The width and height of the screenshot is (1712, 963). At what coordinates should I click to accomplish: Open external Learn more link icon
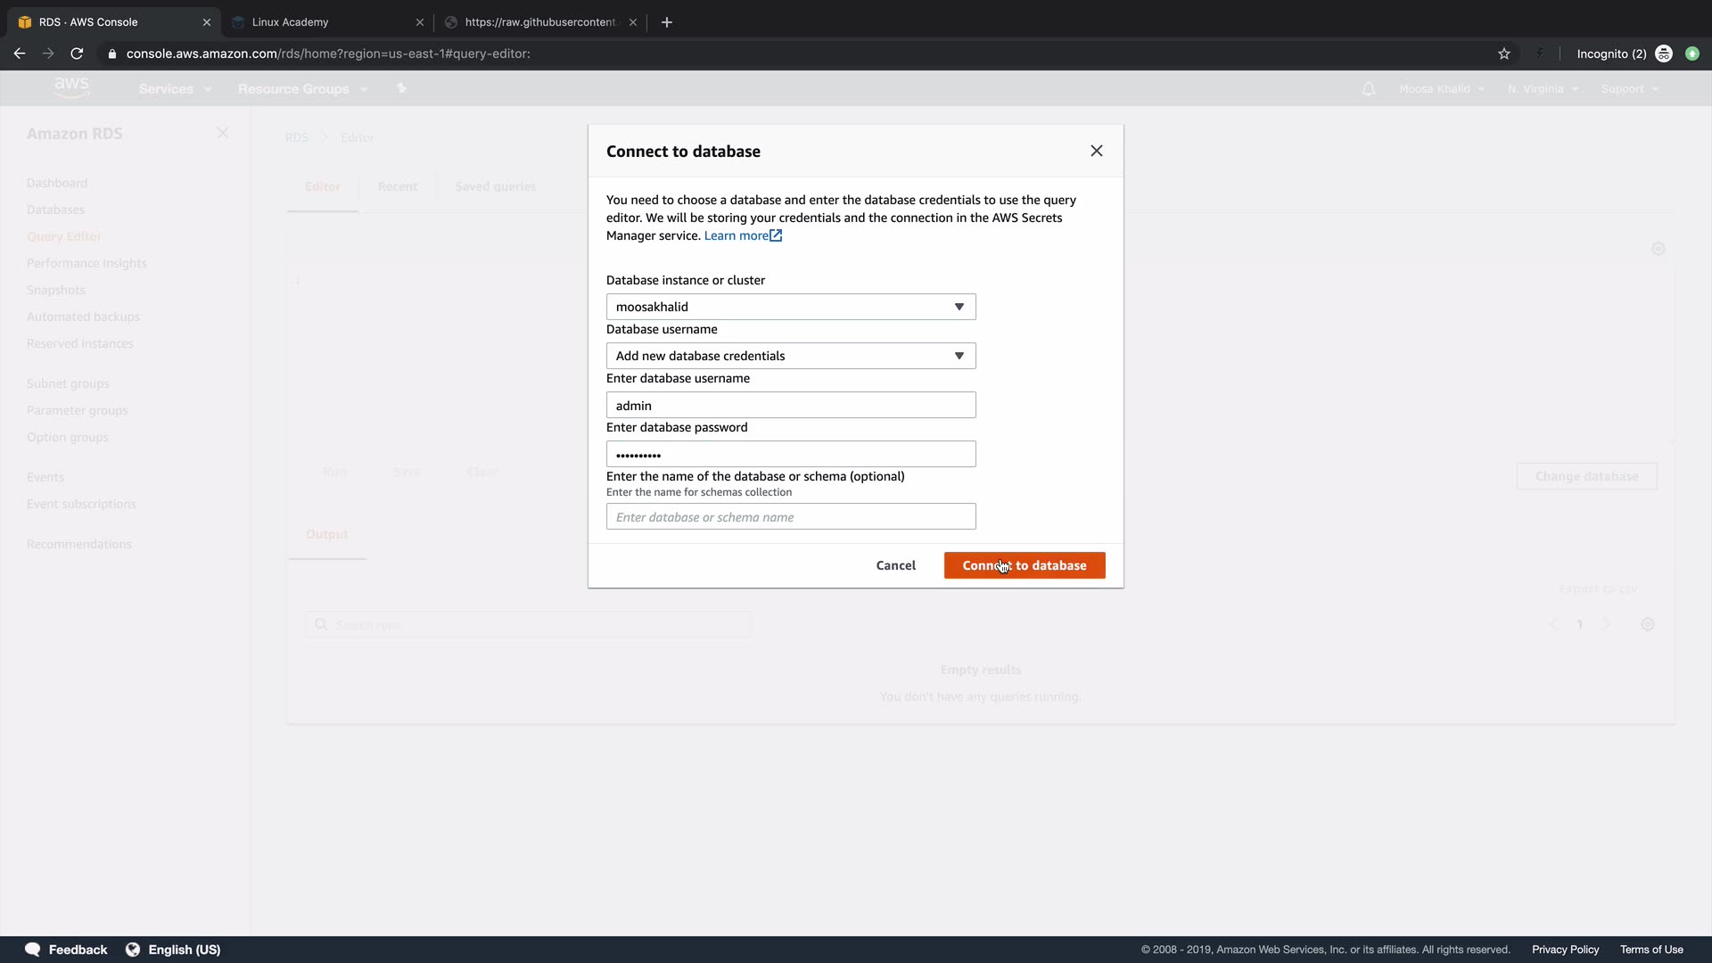(x=776, y=235)
